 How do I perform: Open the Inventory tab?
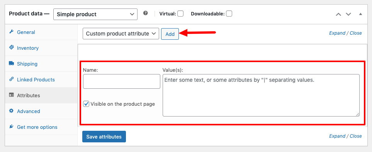tap(41, 48)
